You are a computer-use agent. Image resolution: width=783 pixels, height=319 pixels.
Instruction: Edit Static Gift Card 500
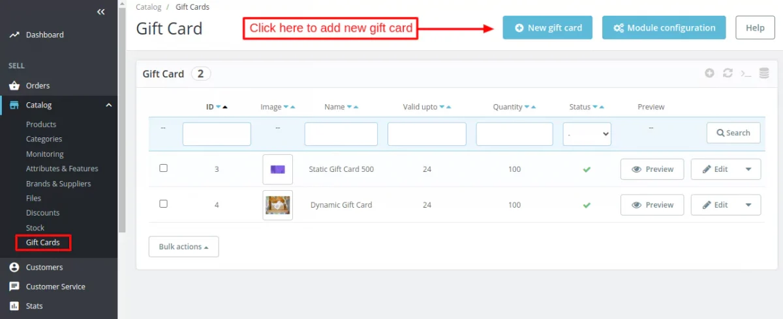tap(714, 169)
